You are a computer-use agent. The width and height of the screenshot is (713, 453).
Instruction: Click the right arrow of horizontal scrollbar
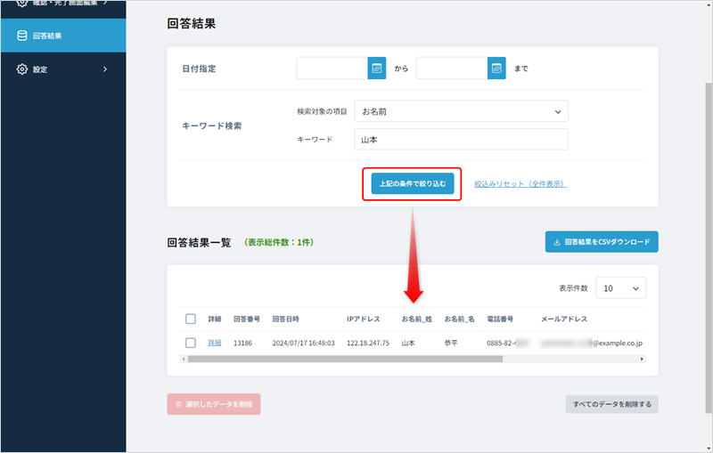(x=642, y=359)
